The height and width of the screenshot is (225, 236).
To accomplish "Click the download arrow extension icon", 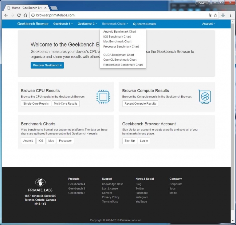I will coord(223,15).
